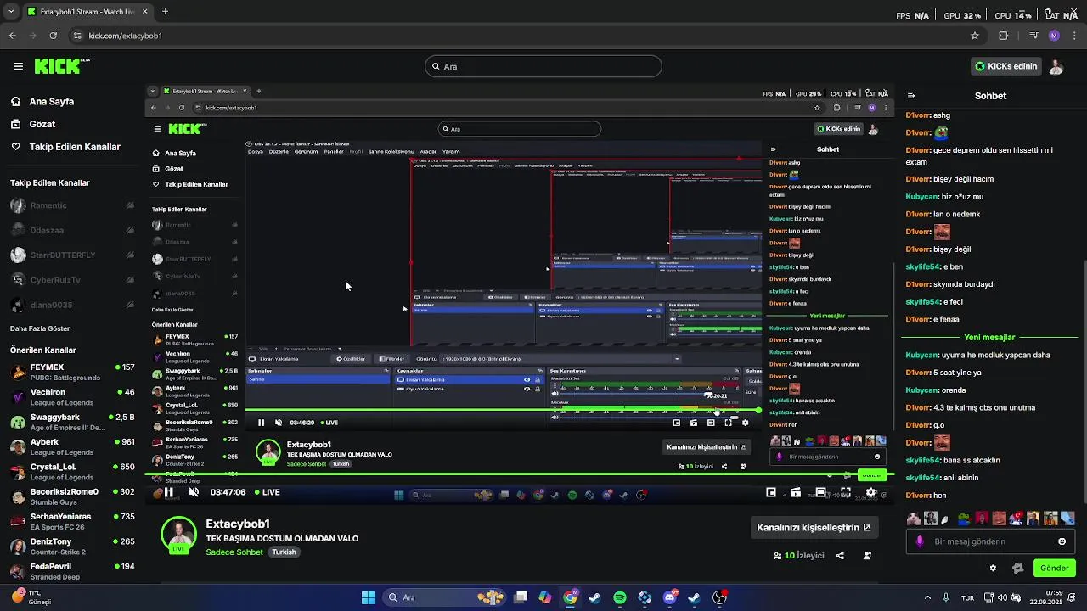Open Discord from taskbar
Image resolution: width=1087 pixels, height=611 pixels.
coord(670,597)
